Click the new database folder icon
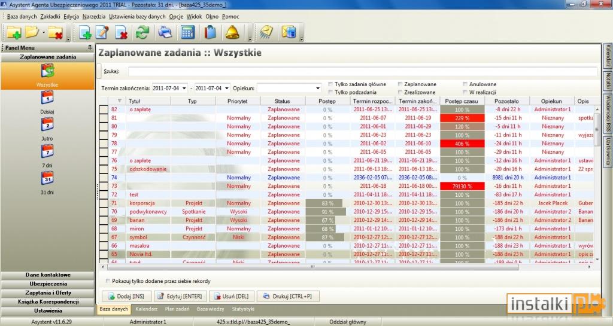The image size is (613, 326). (14, 33)
